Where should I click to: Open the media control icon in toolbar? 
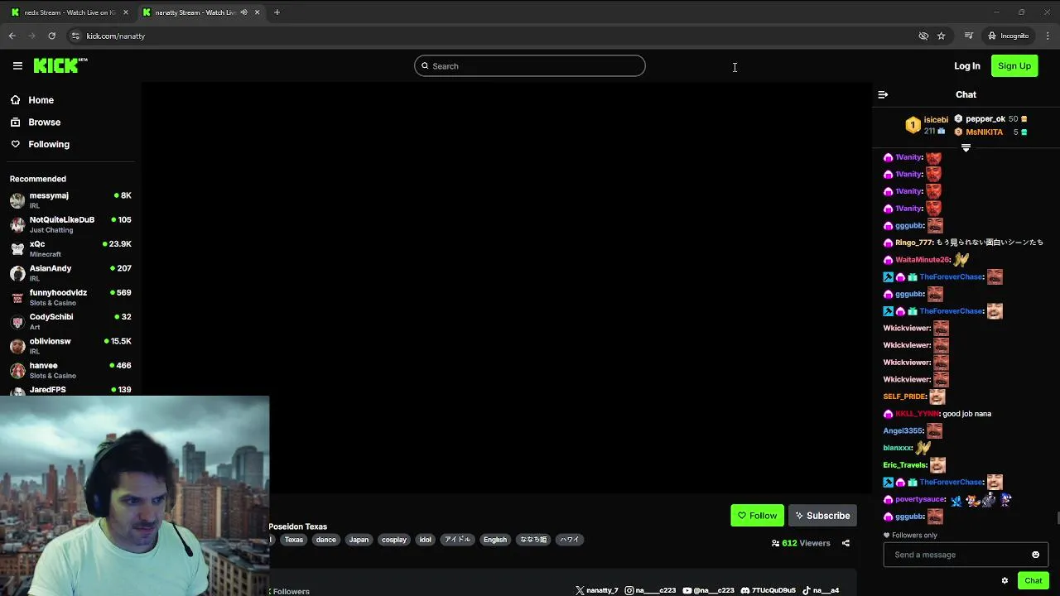(968, 36)
